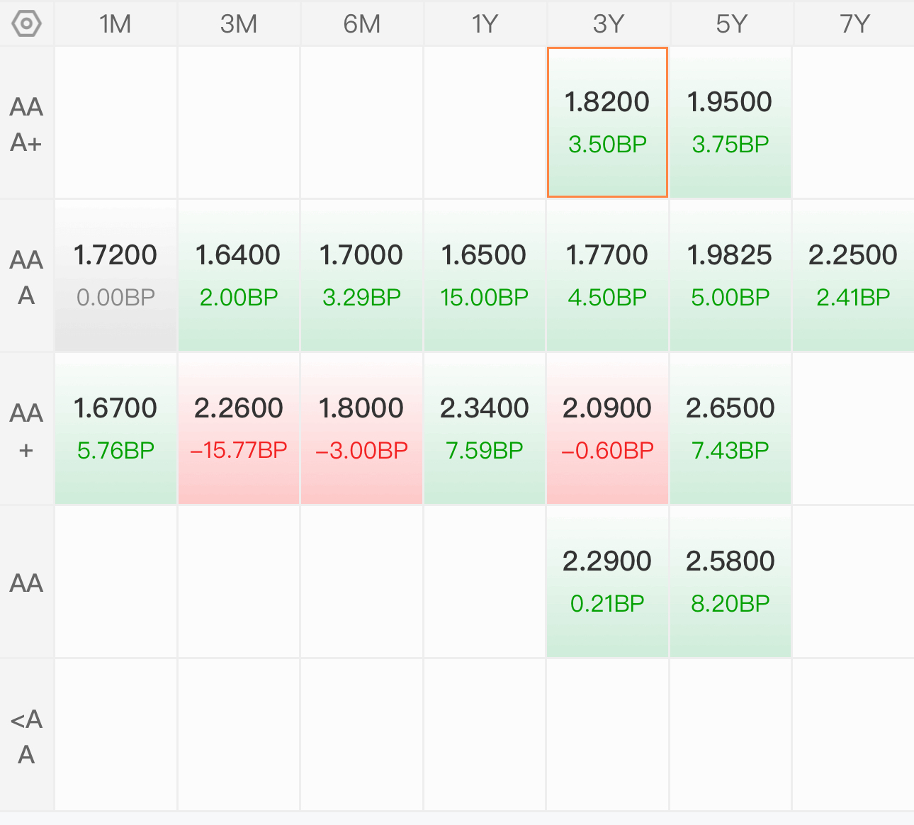The height and width of the screenshot is (825, 914).
Task: Select the 1M column header
Action: [x=115, y=24]
